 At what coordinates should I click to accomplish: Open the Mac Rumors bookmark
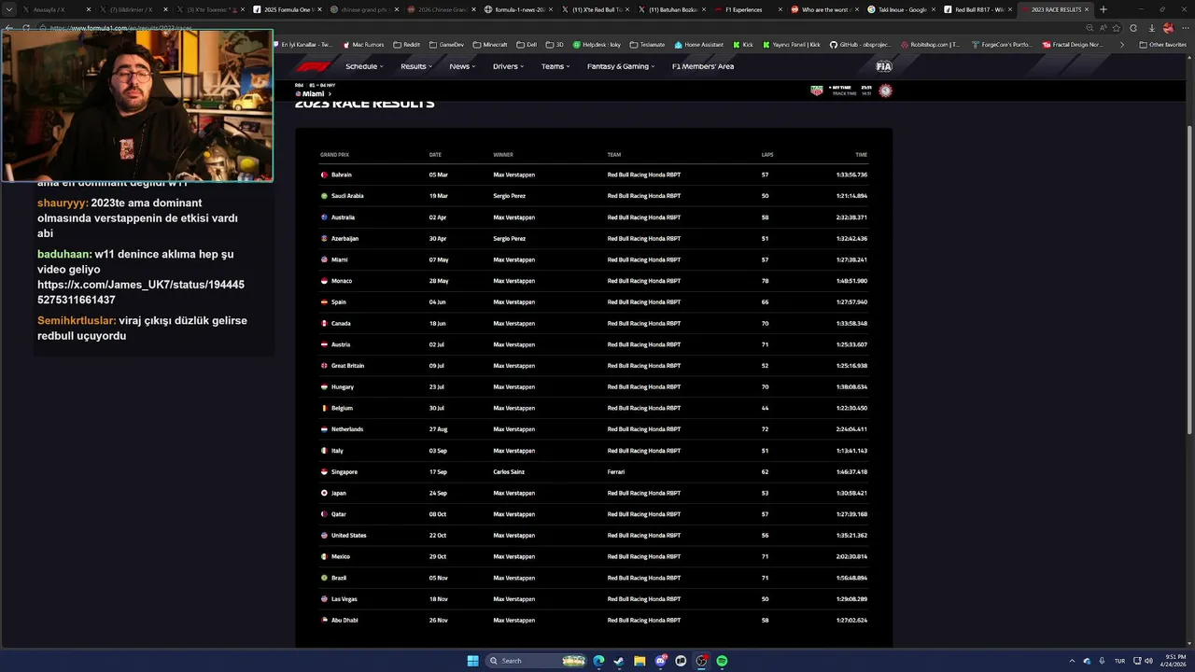coord(363,45)
